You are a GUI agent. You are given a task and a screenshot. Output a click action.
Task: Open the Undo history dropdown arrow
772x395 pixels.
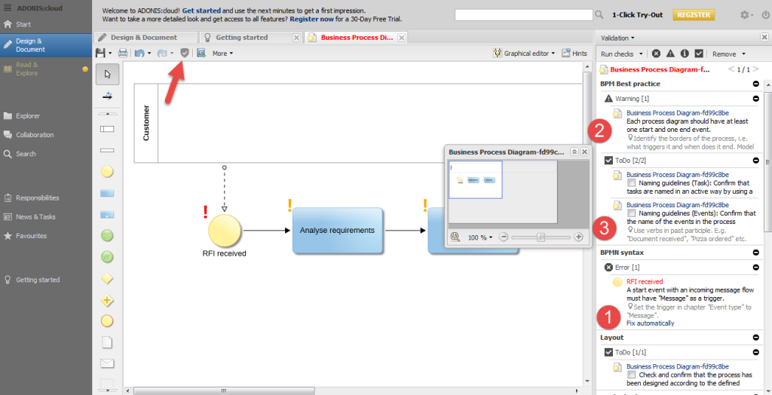(149, 54)
